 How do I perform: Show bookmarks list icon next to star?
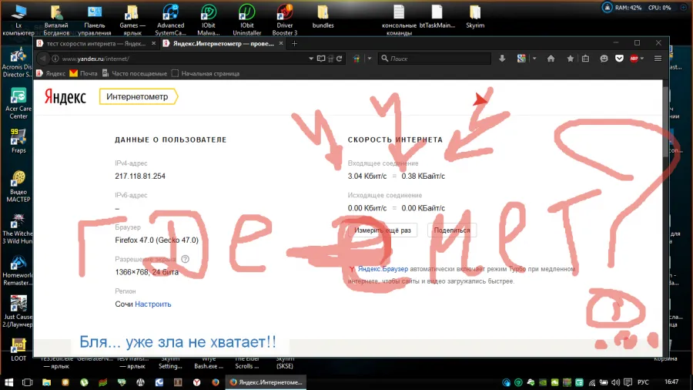586,59
